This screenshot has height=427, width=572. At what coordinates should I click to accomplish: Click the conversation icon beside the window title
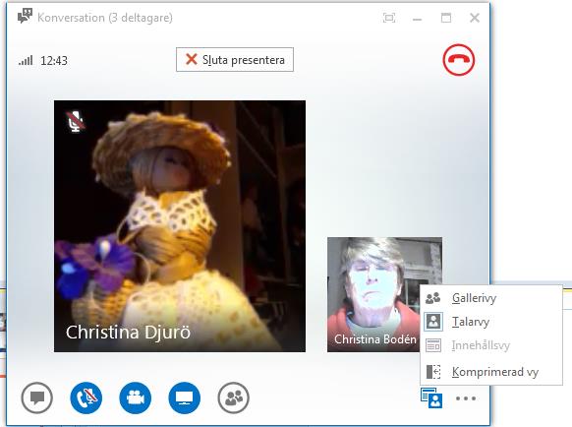25,17
